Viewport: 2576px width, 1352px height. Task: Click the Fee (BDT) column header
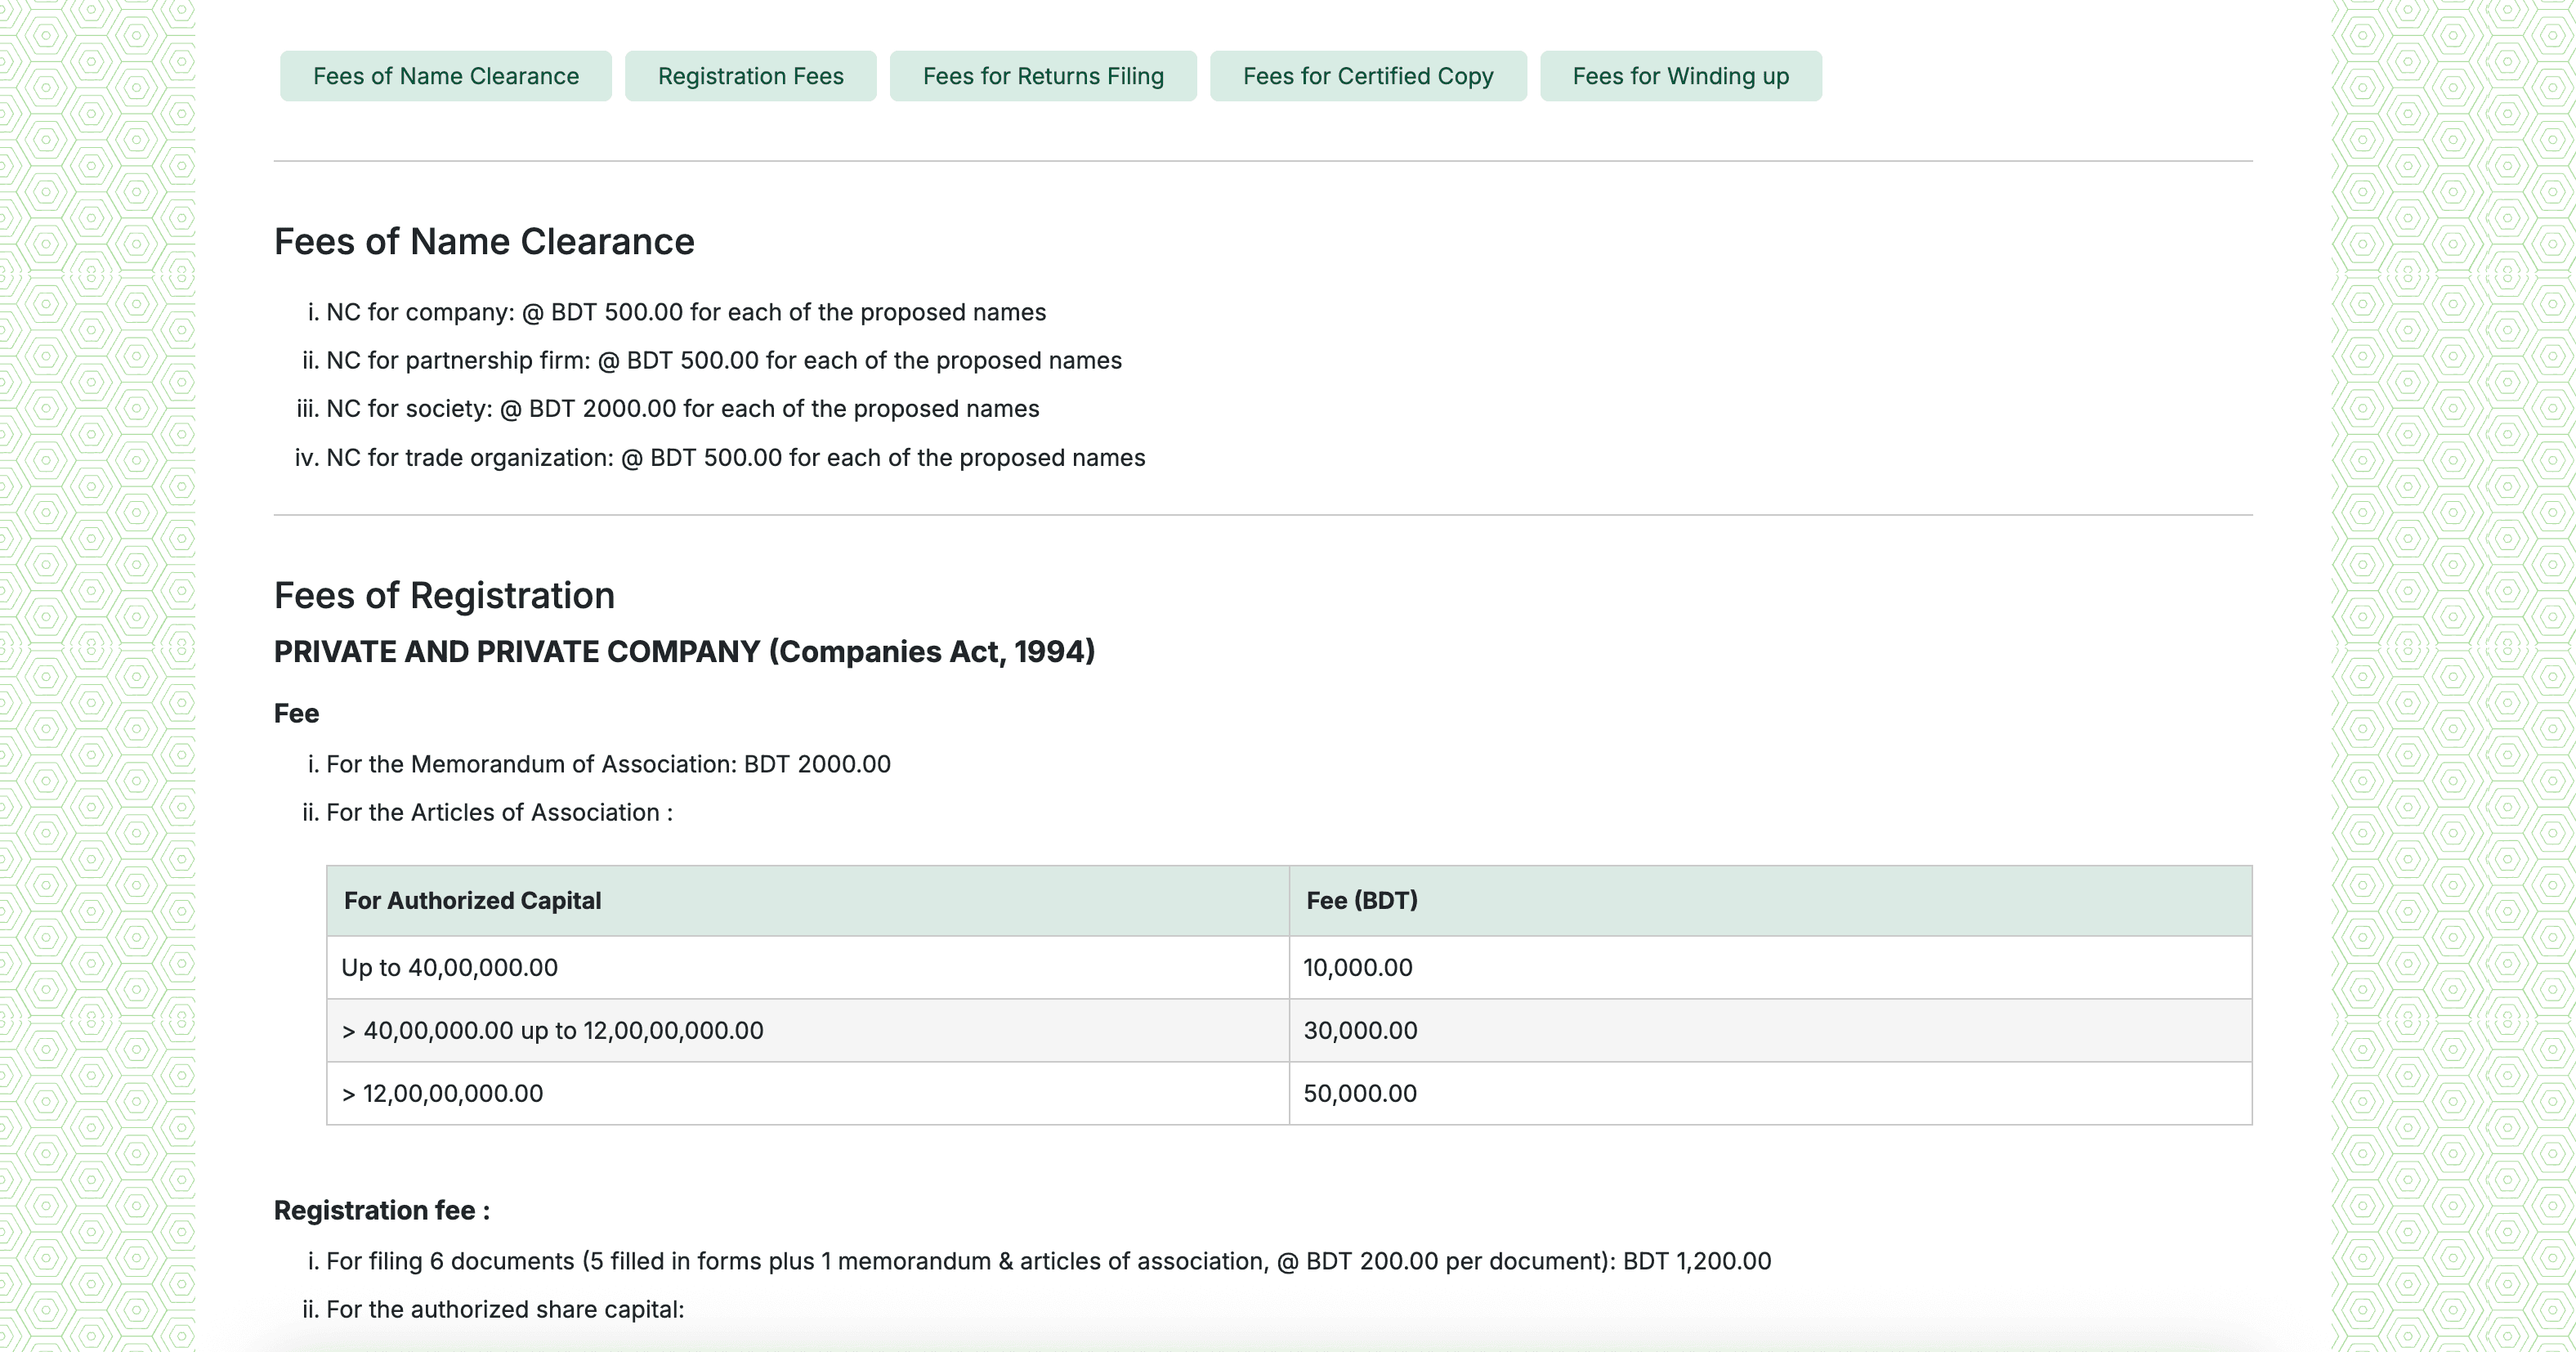pos(1361,900)
